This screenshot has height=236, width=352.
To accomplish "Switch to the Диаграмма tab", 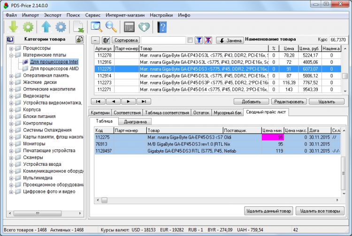I will click(x=135, y=121).
